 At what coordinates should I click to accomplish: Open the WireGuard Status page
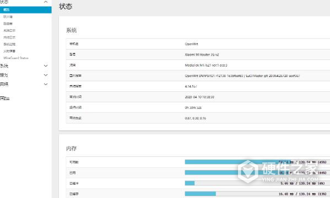click(16, 58)
